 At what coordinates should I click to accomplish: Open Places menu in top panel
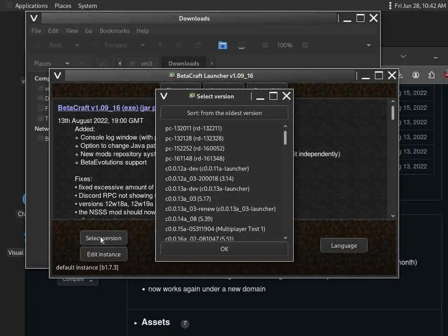63,6
